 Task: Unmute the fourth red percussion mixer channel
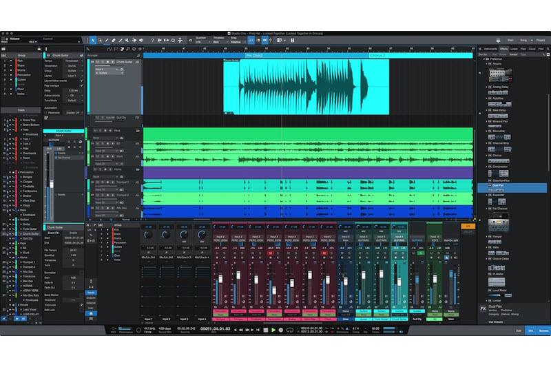click(270, 253)
